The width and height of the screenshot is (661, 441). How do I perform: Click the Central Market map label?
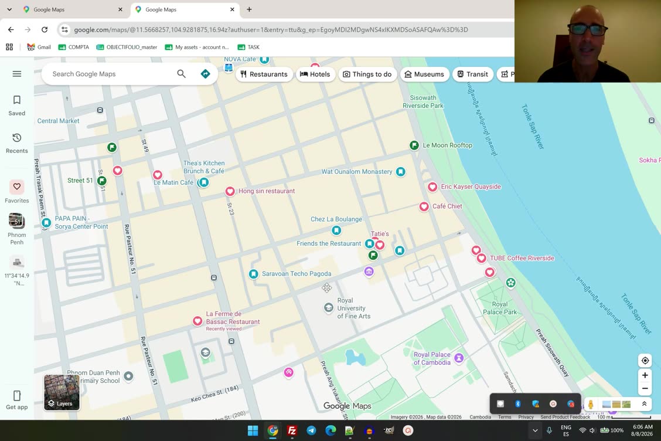click(58, 121)
